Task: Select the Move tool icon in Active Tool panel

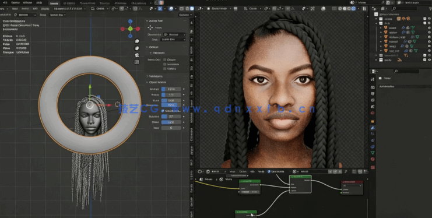Action: (150, 27)
